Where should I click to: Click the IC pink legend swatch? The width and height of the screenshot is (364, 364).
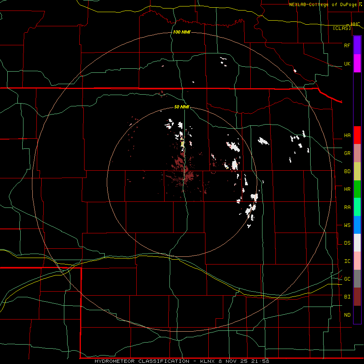point(357,261)
